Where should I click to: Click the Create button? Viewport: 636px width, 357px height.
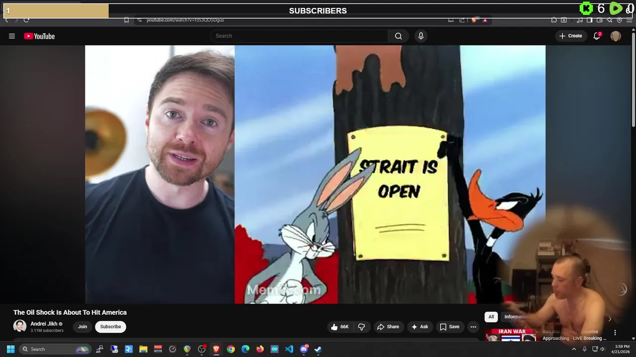click(571, 36)
